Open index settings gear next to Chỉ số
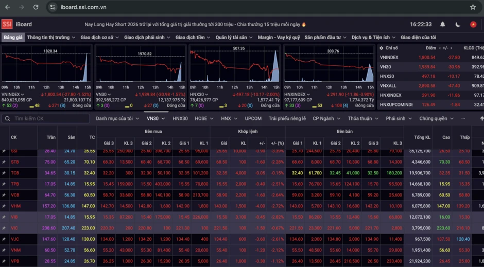Screen dimensions: 484x267 coord(381,48)
